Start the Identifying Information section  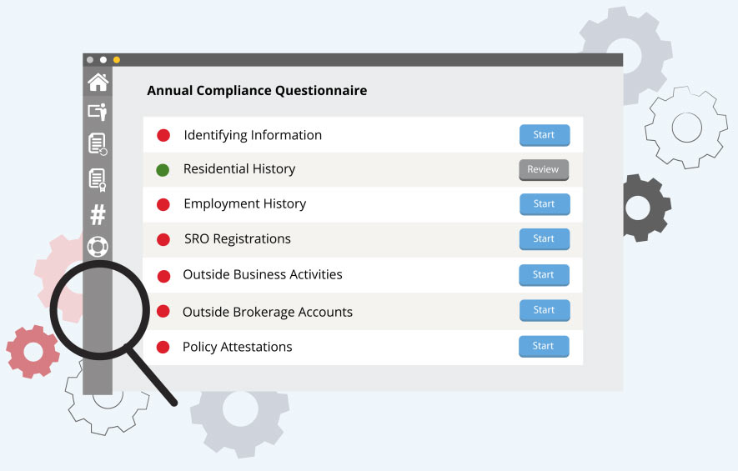coord(545,135)
